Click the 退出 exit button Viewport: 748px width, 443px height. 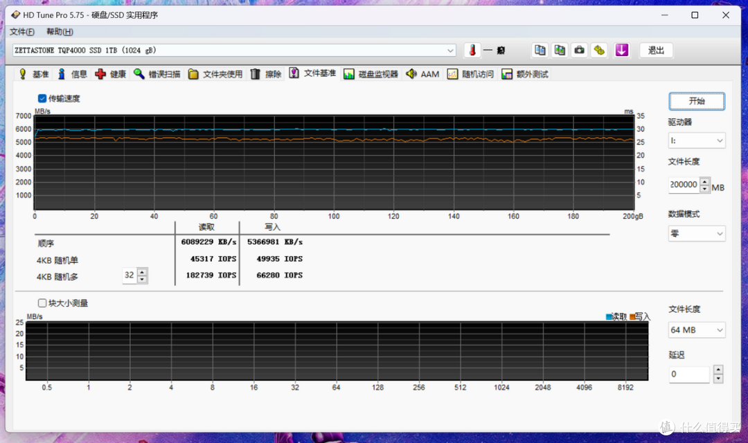[x=656, y=50]
